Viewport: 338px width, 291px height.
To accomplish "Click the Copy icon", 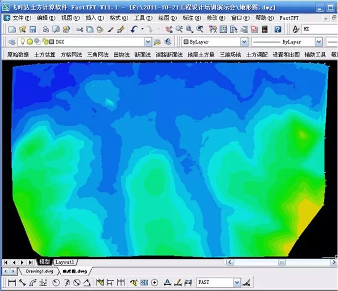I will click(90, 29).
